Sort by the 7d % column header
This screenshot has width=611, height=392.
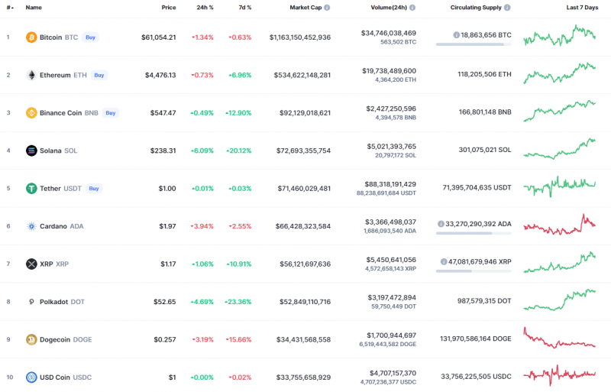tap(243, 7)
